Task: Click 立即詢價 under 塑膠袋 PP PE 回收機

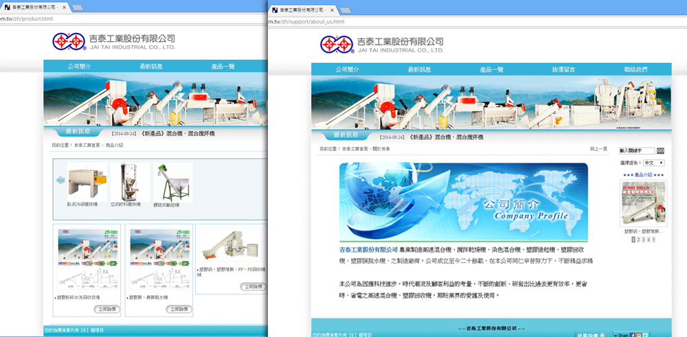Action: [x=254, y=287]
